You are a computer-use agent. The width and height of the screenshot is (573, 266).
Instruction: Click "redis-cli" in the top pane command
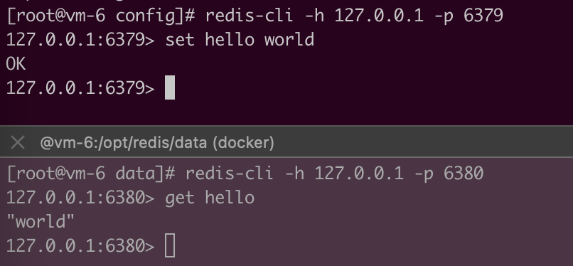[249, 16]
